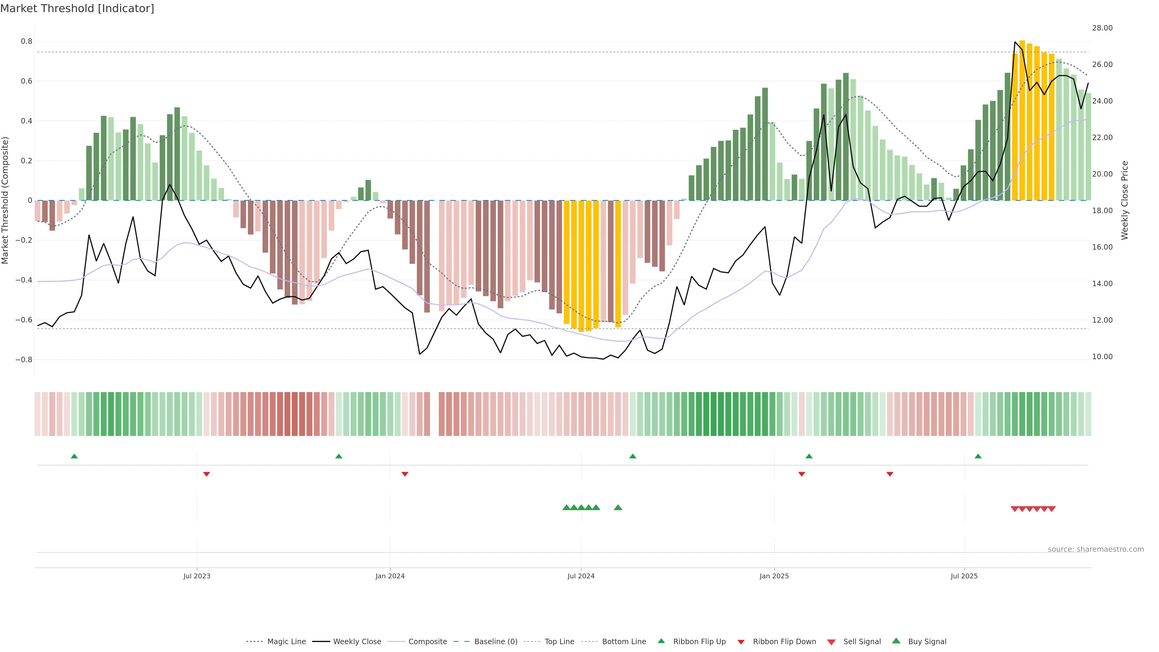Screen dimensions: 1159x652
Task: Click the Ribbon Flip Down legend triangle
Action: click(x=741, y=642)
